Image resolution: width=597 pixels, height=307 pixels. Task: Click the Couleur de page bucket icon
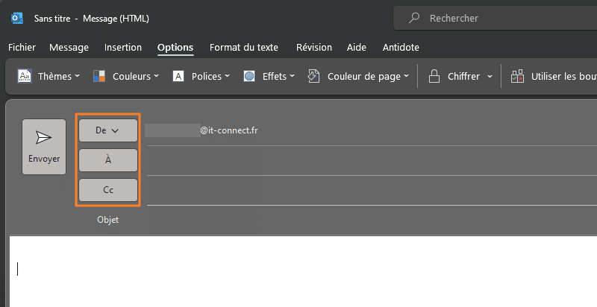coord(313,76)
